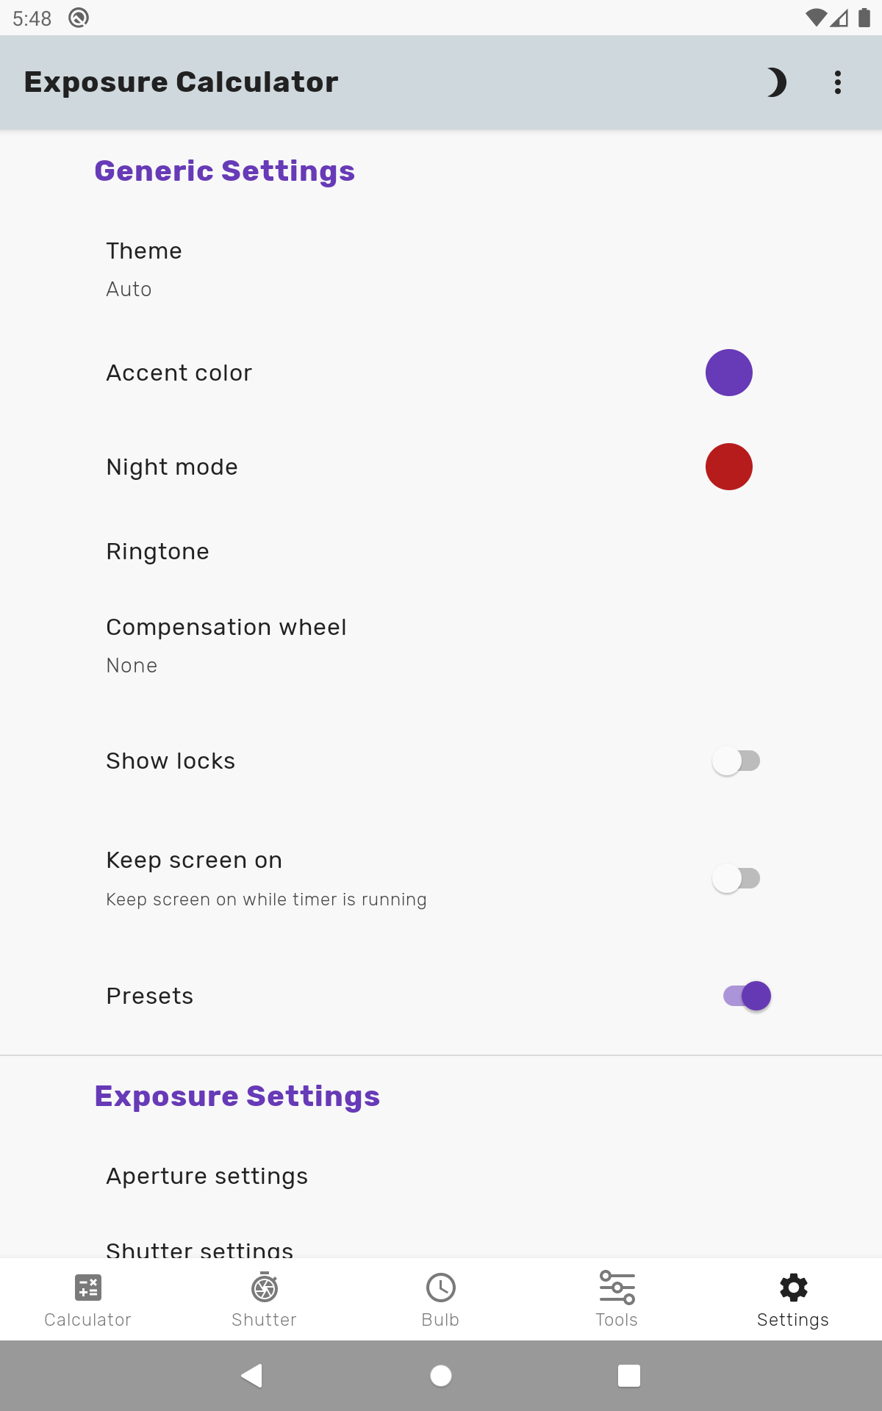Tap the Android recent apps square

[629, 1375]
